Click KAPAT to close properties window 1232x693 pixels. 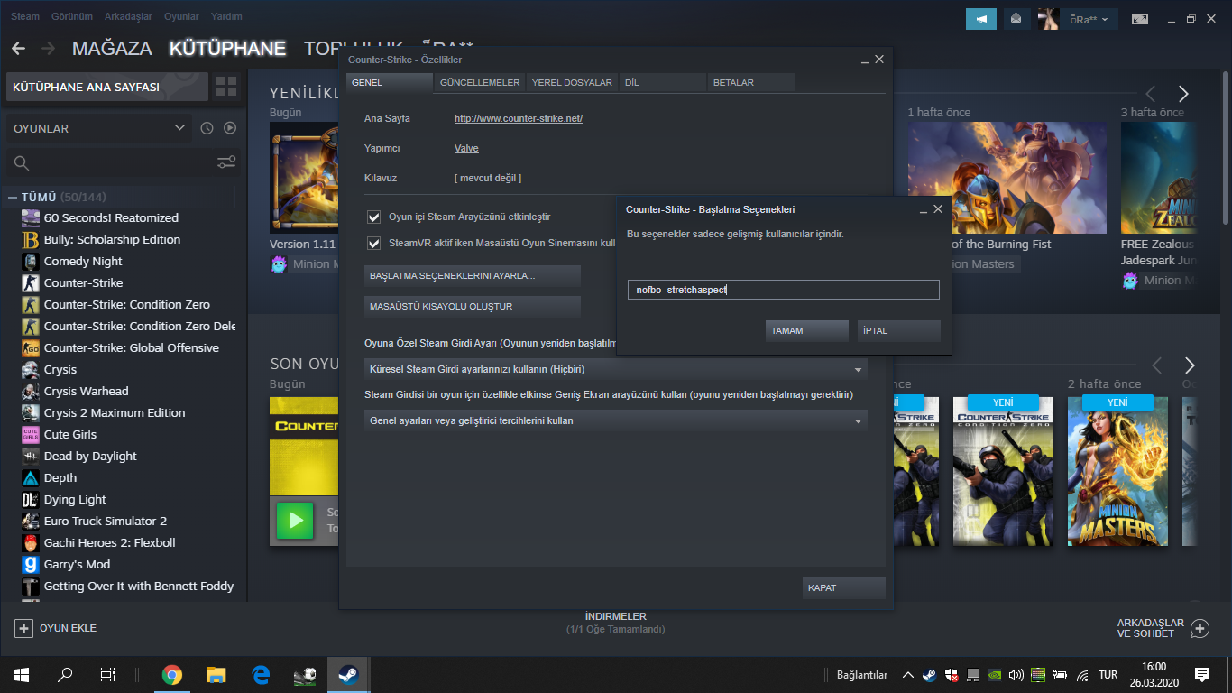tap(844, 588)
